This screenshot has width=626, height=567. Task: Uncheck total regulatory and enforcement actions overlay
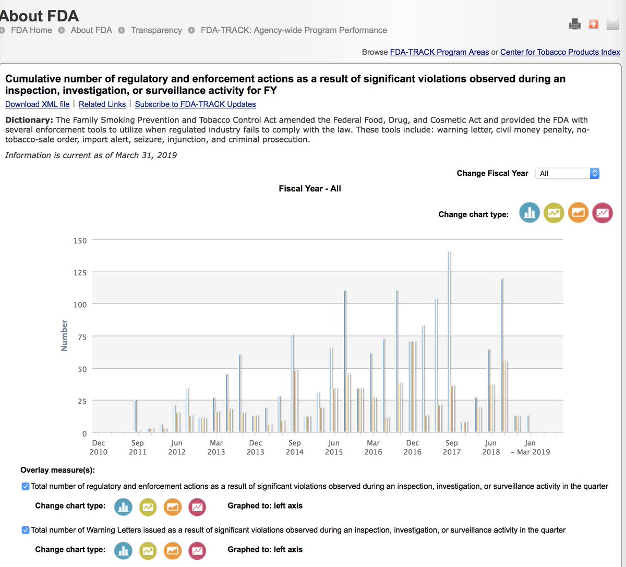26,486
